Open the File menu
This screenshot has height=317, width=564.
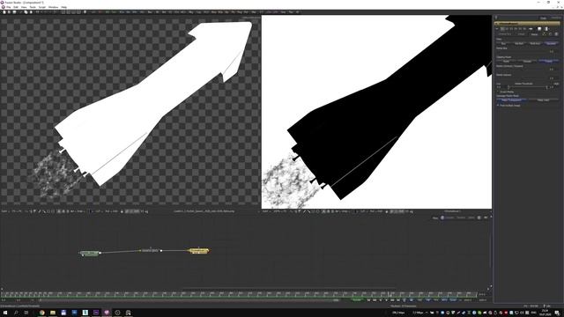[x=8, y=7]
